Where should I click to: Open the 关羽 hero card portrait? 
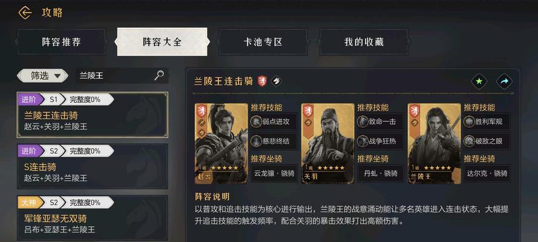click(x=328, y=143)
